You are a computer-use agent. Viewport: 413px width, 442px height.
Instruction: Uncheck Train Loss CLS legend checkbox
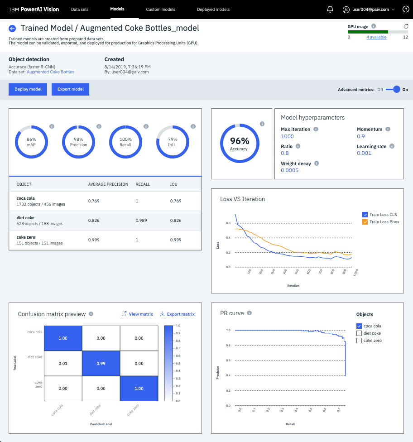(365, 215)
